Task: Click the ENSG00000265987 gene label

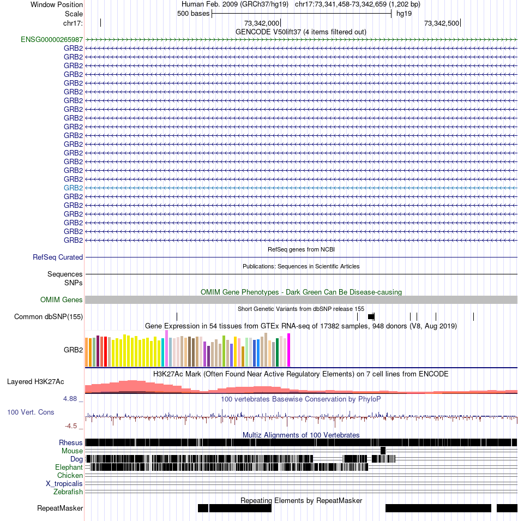Action: 52,39
